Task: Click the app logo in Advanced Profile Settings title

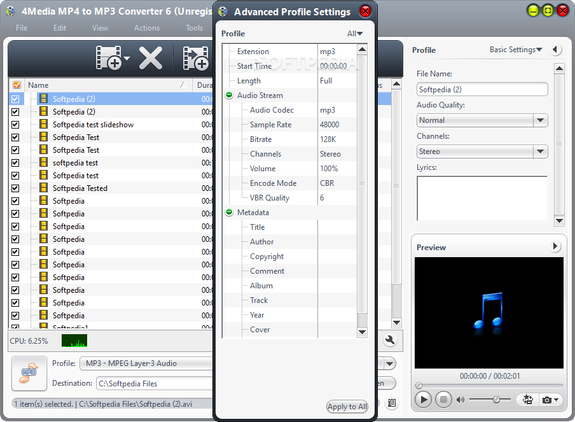Action: point(223,11)
